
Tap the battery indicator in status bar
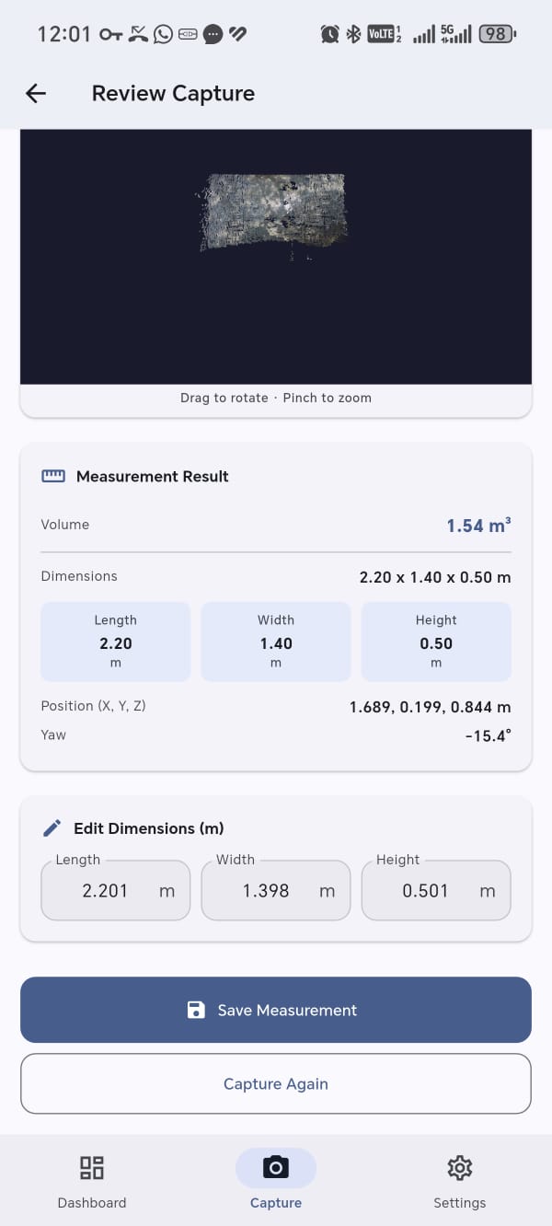[498, 34]
